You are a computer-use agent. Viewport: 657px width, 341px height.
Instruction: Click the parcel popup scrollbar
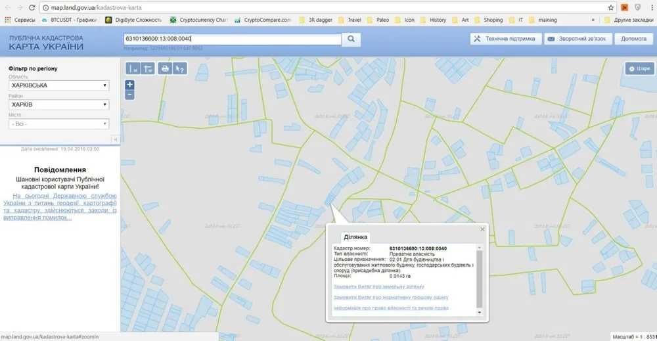pos(480,279)
